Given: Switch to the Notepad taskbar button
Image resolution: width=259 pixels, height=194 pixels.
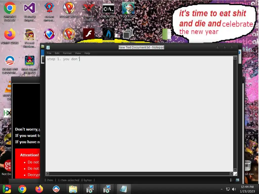Looking at the screenshot, I should pyautogui.click(x=124, y=189).
